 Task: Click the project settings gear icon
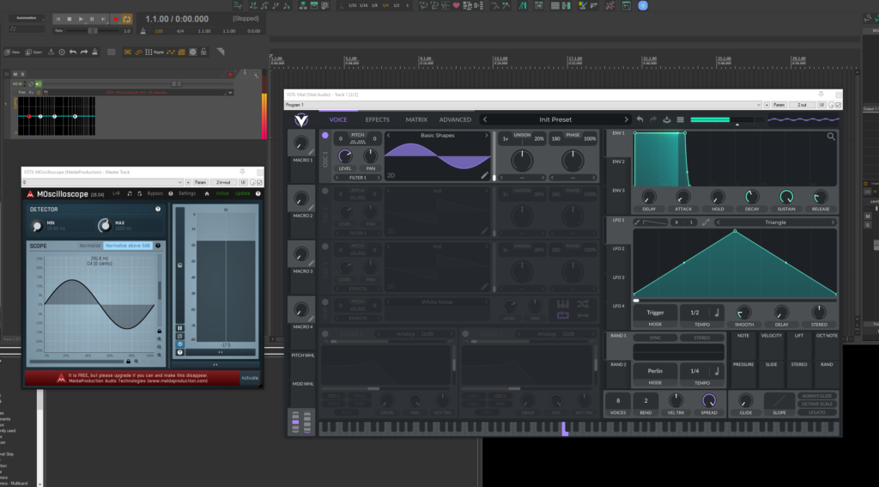click(62, 52)
